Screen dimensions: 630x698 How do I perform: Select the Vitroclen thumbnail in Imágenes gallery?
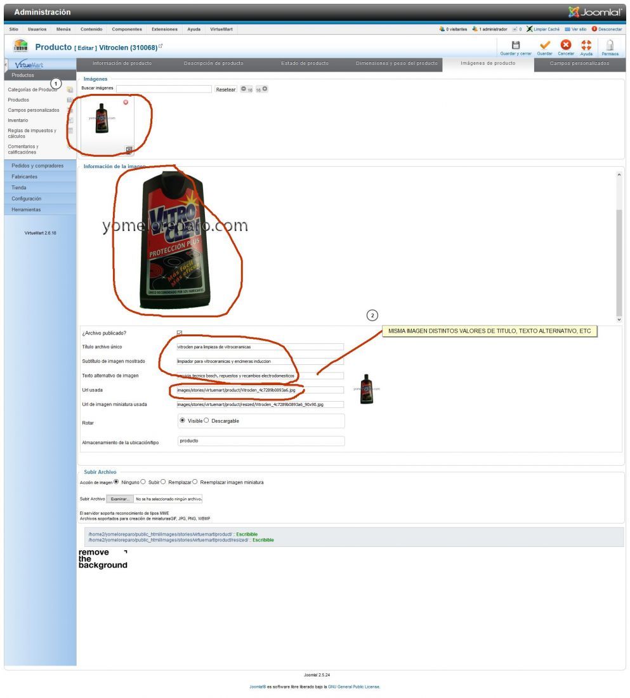(x=102, y=118)
